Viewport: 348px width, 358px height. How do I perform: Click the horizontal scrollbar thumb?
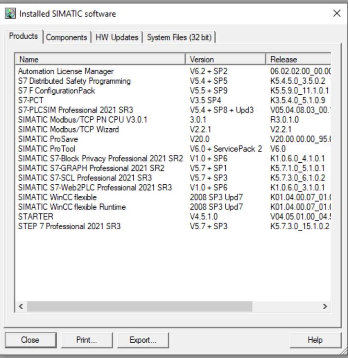tap(139, 306)
